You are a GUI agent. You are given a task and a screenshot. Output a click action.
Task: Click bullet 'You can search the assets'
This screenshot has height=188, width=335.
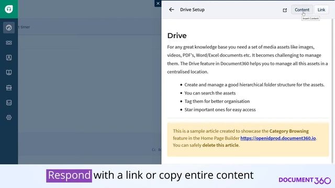point(210,93)
